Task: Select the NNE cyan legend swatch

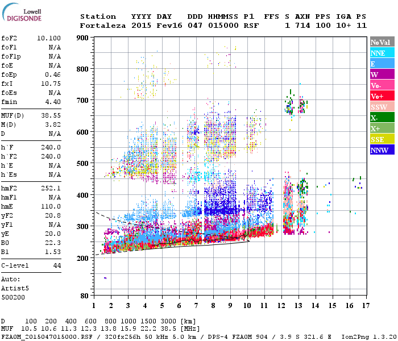Action: click(382, 53)
